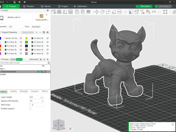This screenshot has width=176, height=132.
Task: Select the Rotate tool
Action: point(102,12)
